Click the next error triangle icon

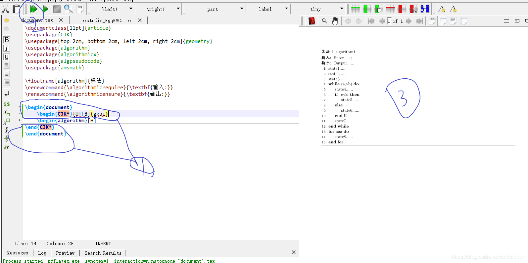(453, 9)
